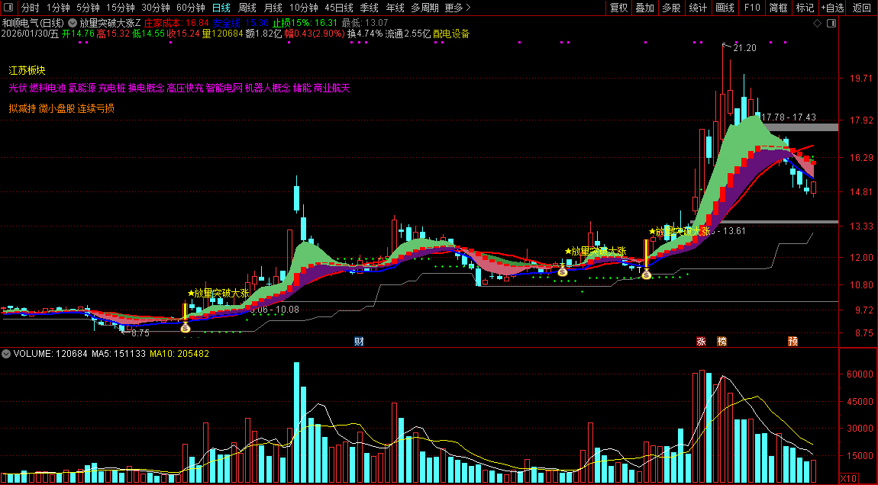
Task: Click the 光伏 concept tag
Action: [x=18, y=88]
